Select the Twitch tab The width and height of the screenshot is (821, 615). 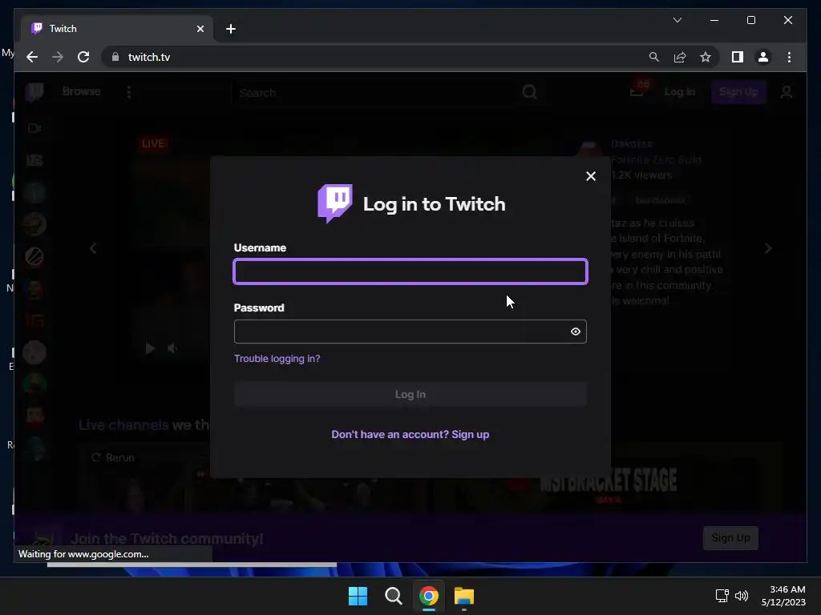point(117,29)
